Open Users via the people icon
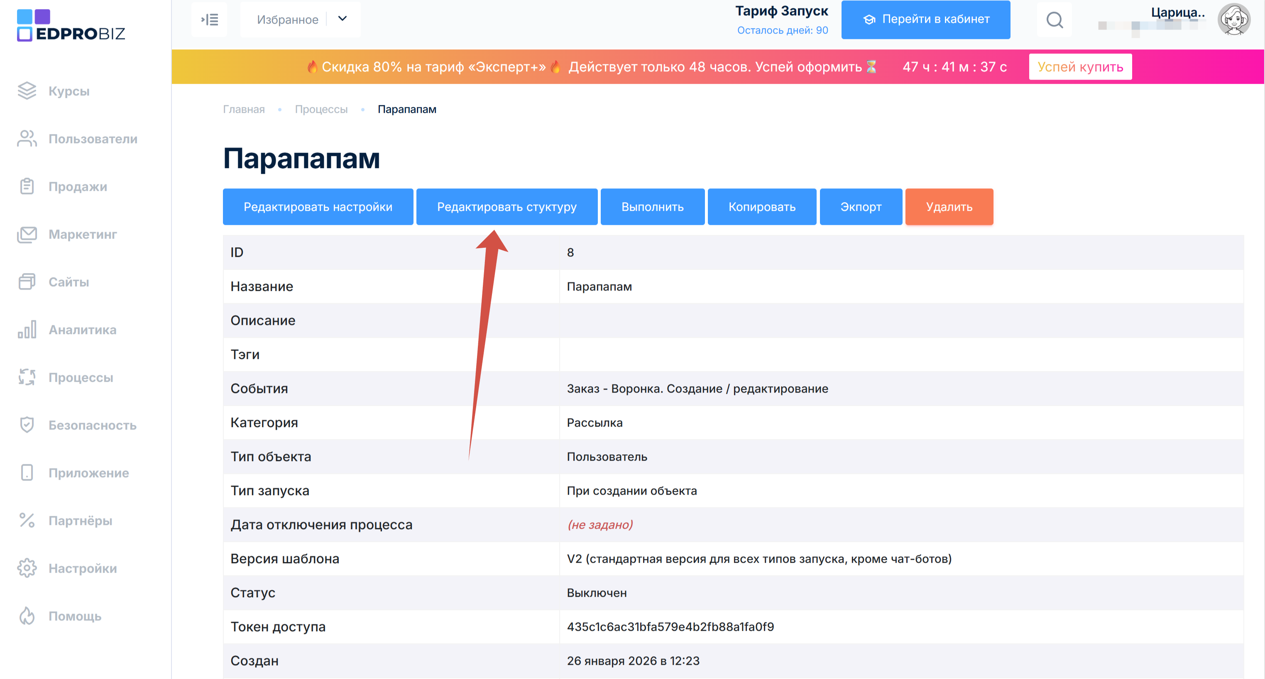This screenshot has width=1265, height=679. pos(27,139)
